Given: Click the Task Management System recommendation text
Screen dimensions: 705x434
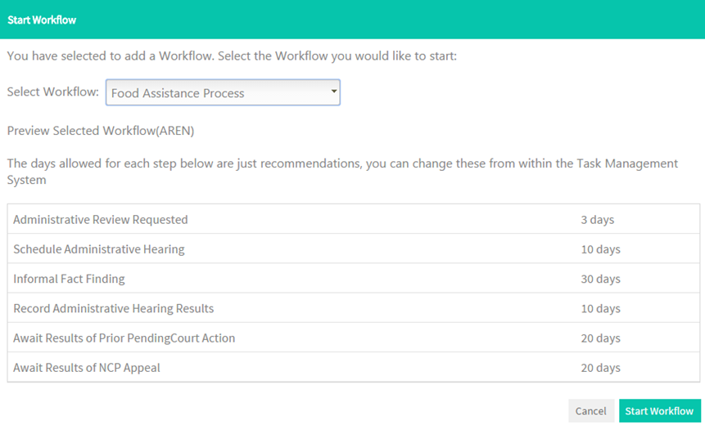Looking at the screenshot, I should pos(342,172).
